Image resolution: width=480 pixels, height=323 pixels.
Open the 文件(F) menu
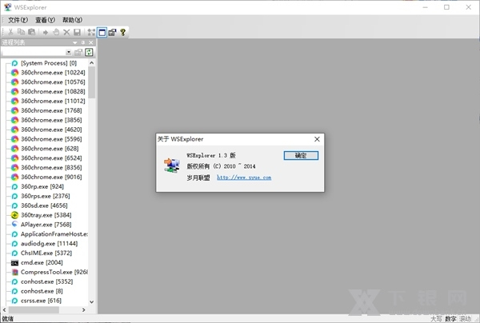pyautogui.click(x=18, y=20)
